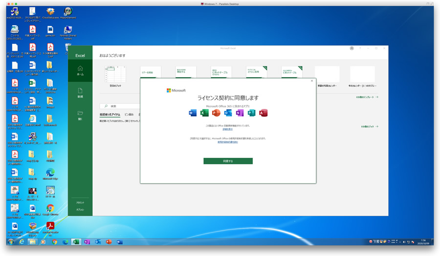Select the Parallels Shared Folders desktop icon
Viewport: 440px width, 256px height.
[68, 33]
